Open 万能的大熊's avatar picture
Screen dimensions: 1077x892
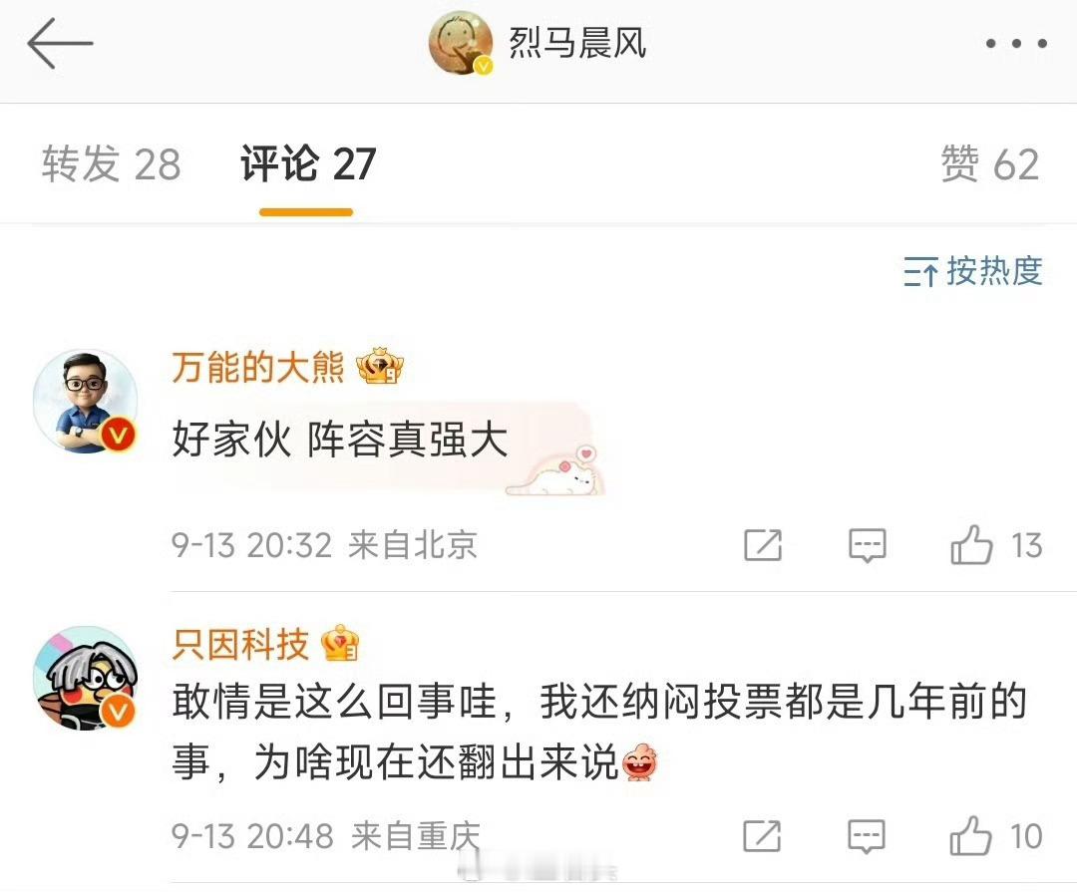85,401
